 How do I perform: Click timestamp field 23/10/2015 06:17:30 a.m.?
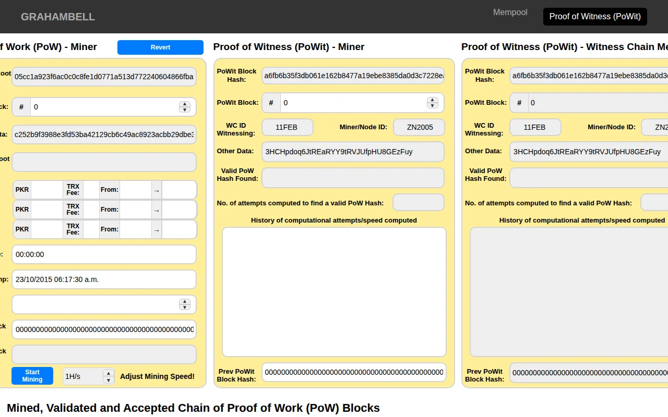click(x=104, y=279)
